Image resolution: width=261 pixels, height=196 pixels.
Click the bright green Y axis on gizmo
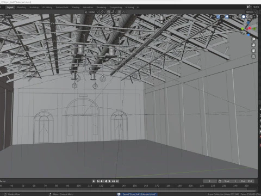[243, 29]
